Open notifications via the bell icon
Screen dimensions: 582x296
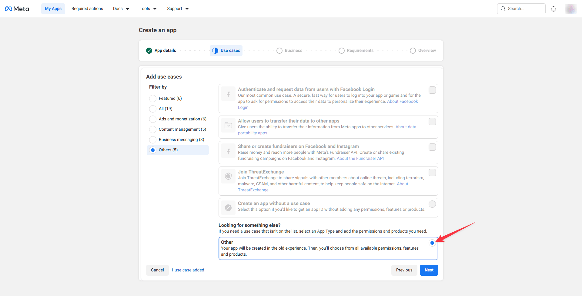click(553, 8)
